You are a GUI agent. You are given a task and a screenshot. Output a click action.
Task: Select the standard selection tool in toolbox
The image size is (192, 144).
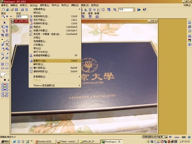click(x=3, y=27)
